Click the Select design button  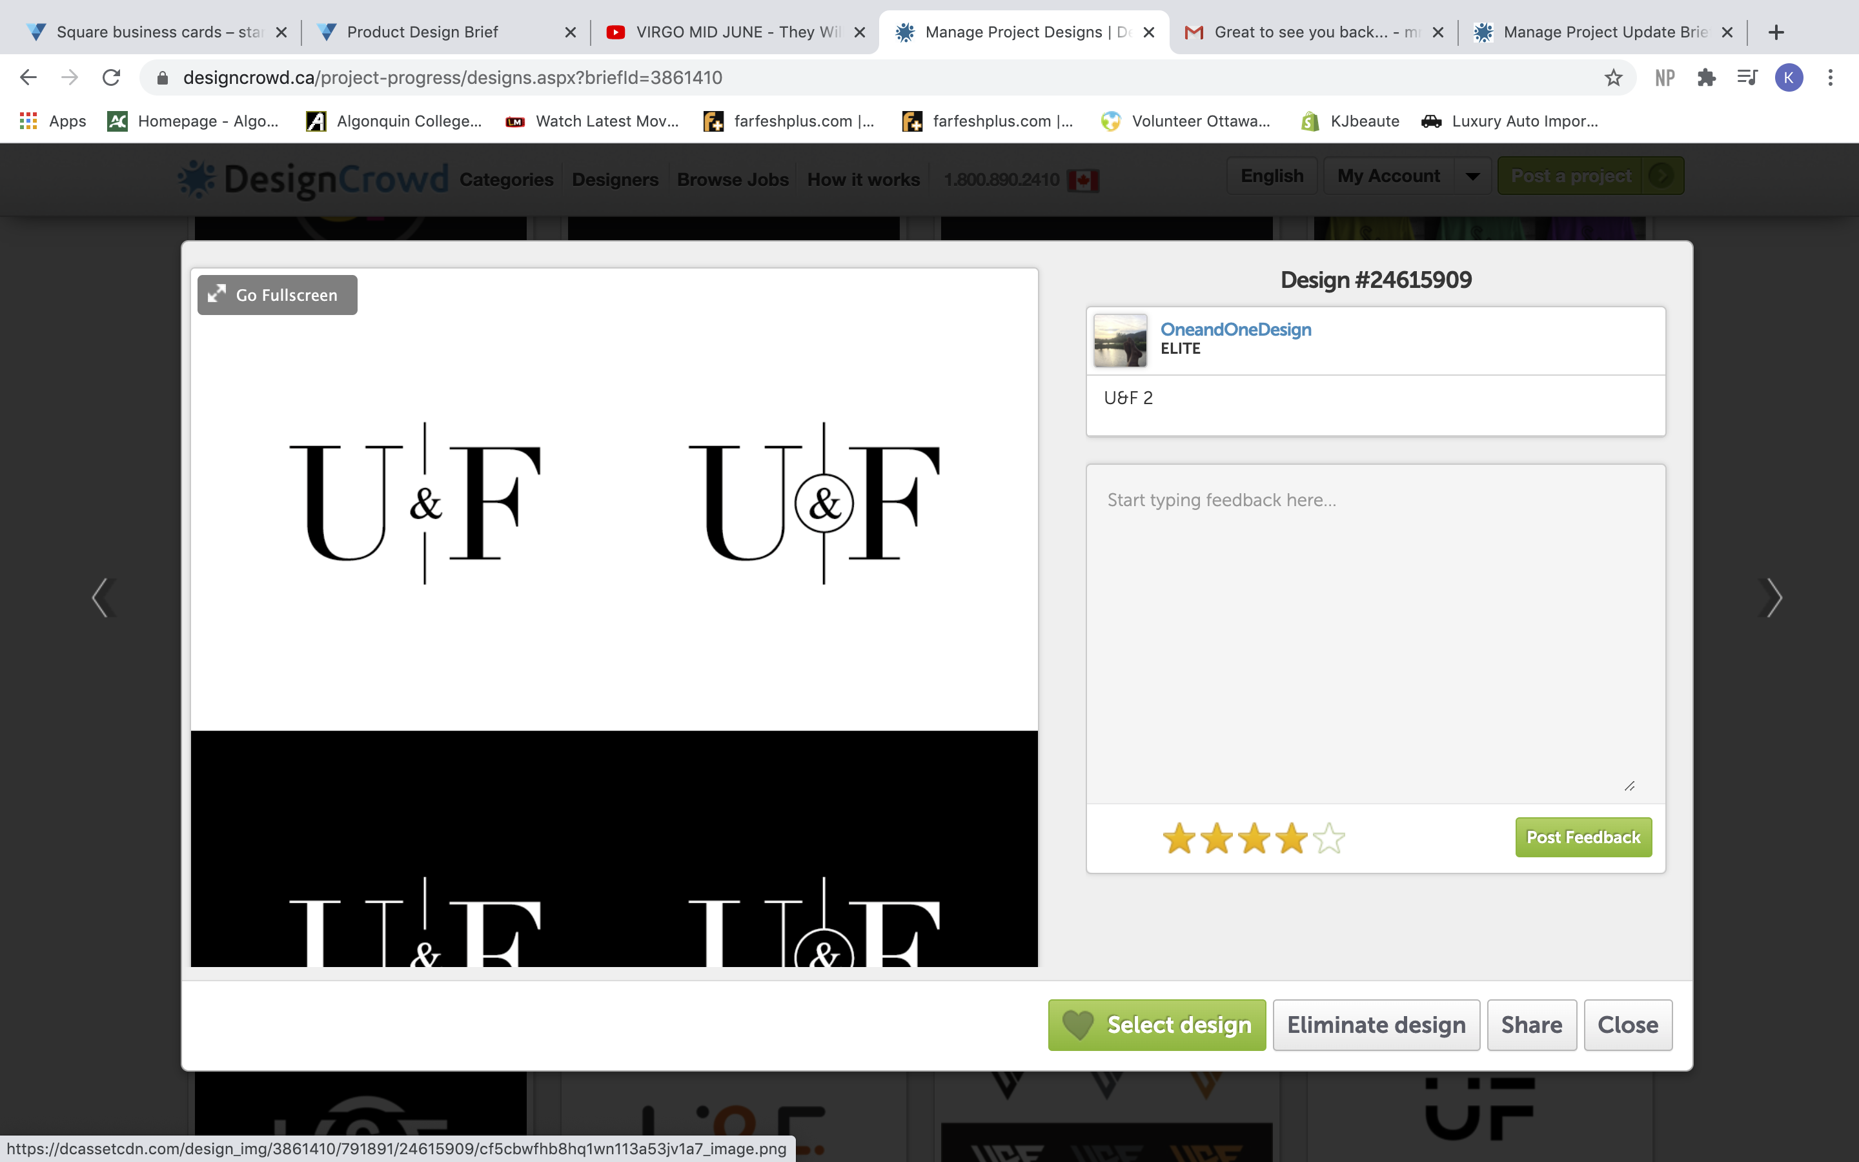1156,1024
